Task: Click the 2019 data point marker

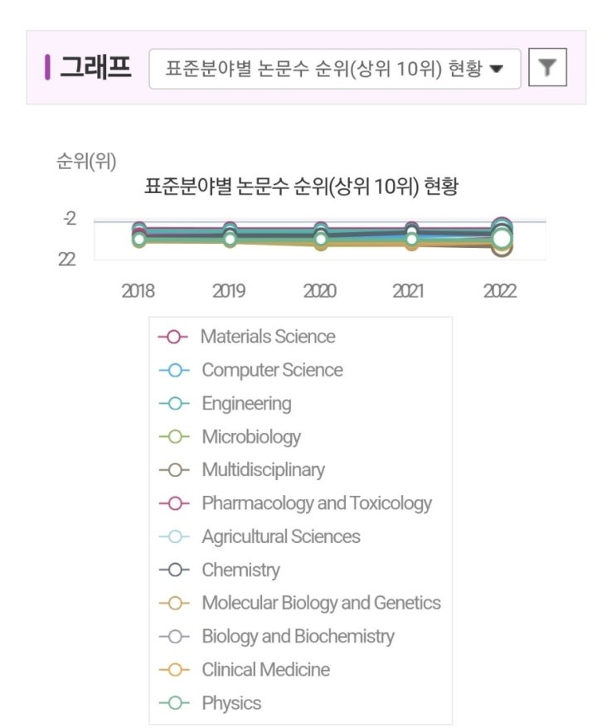Action: [x=230, y=238]
